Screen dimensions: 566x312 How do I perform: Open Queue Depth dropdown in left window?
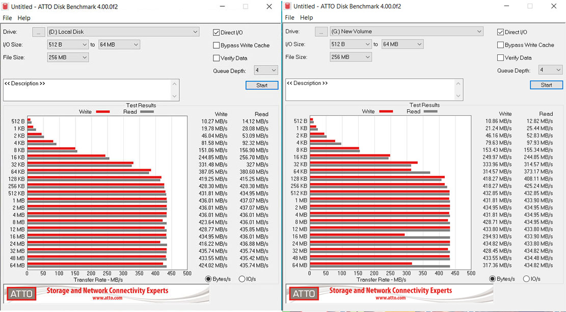tap(265, 70)
